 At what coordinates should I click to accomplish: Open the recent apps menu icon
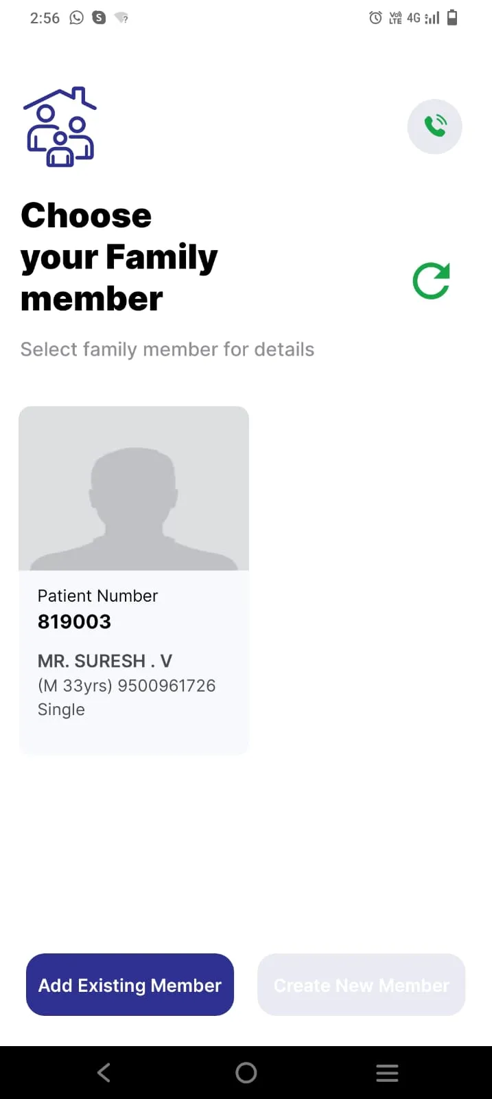tap(387, 1072)
